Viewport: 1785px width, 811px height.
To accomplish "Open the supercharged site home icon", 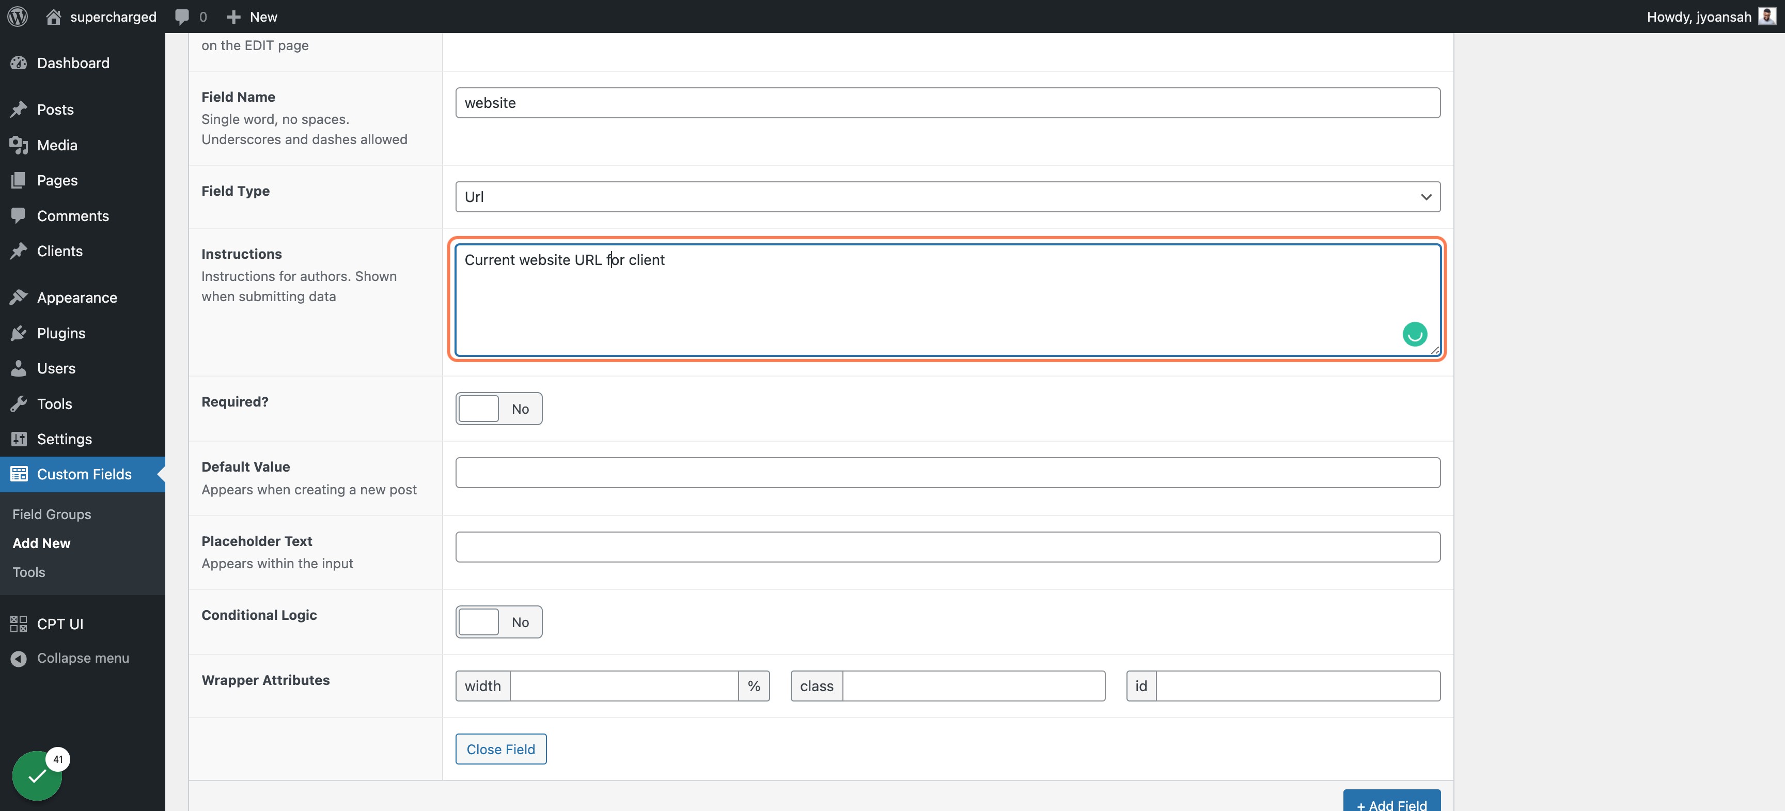I will 53,17.
